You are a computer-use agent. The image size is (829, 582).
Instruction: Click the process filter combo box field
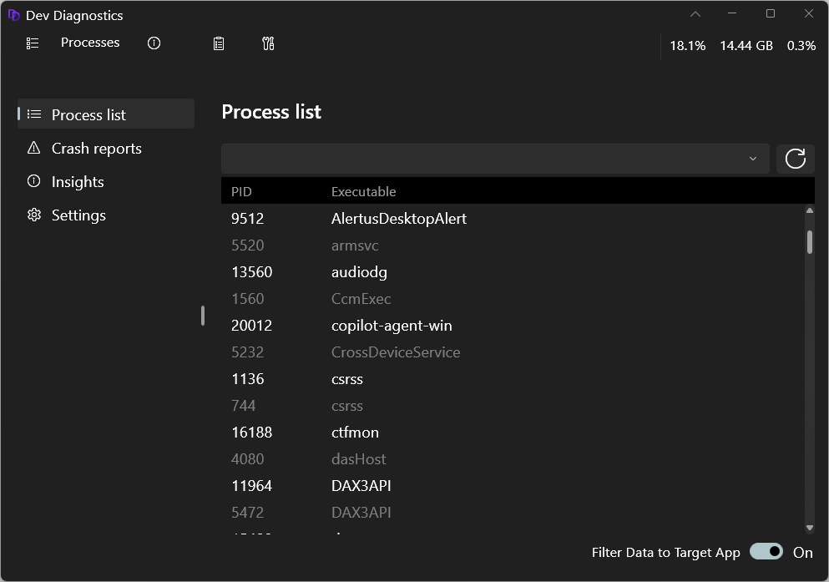click(495, 159)
